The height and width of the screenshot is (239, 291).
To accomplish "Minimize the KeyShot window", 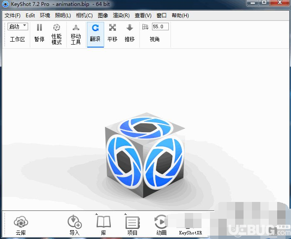I will pos(252,3).
